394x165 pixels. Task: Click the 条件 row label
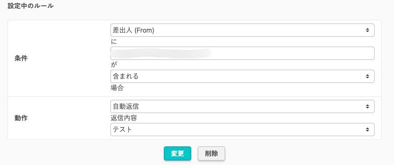click(x=21, y=58)
